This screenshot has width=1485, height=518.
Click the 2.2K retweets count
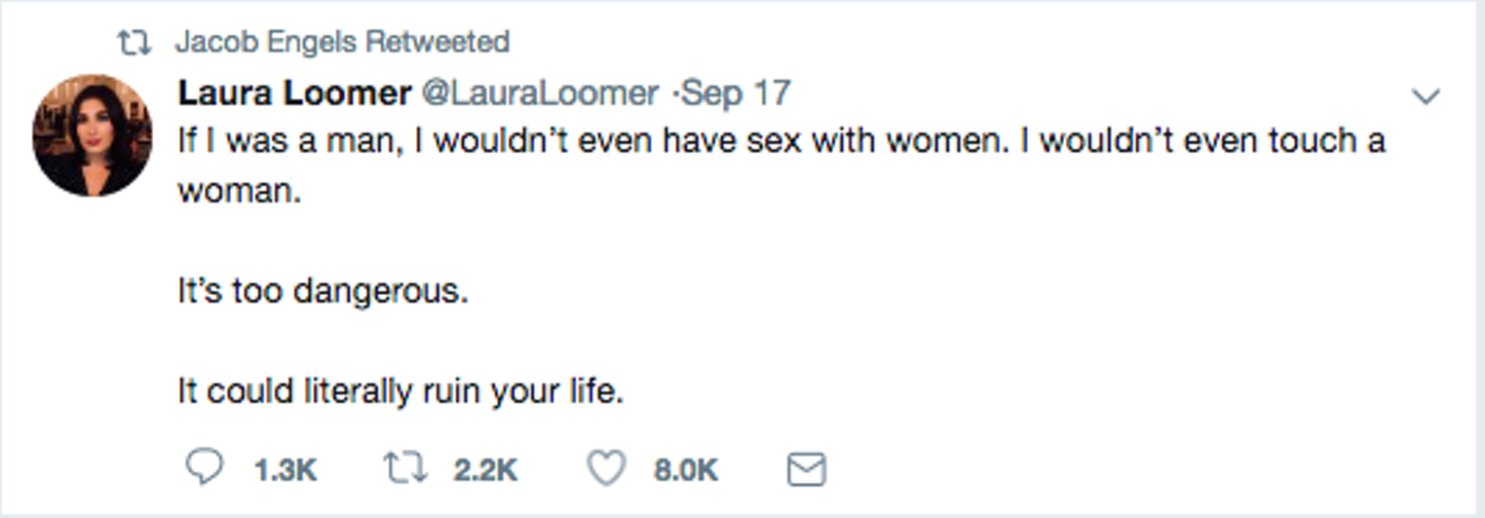[485, 471]
